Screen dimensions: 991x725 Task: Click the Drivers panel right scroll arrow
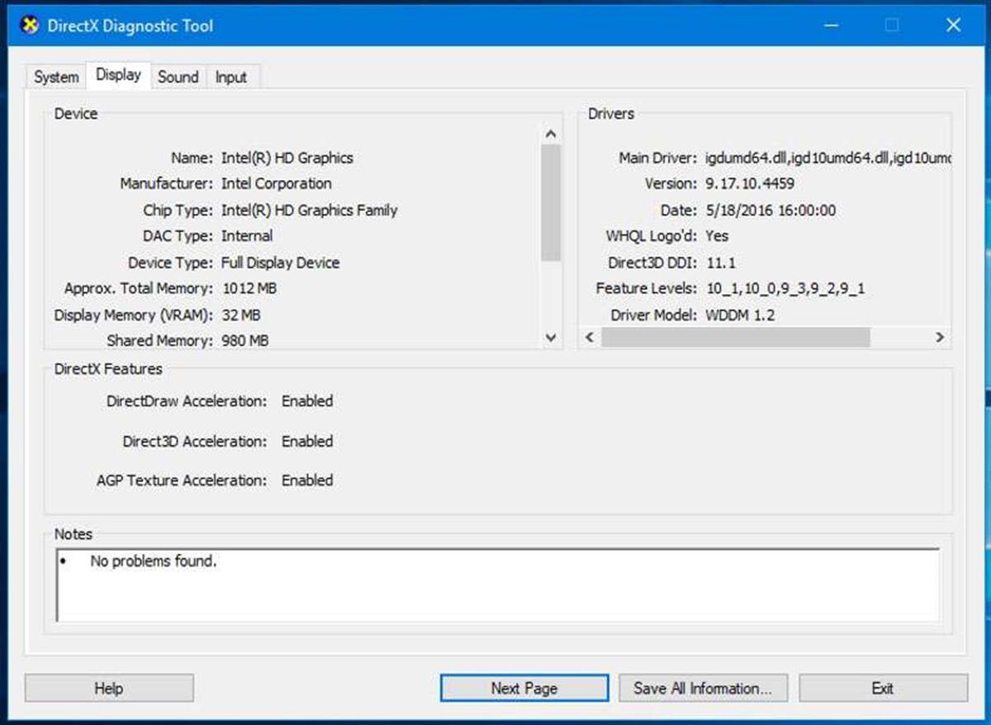point(939,337)
